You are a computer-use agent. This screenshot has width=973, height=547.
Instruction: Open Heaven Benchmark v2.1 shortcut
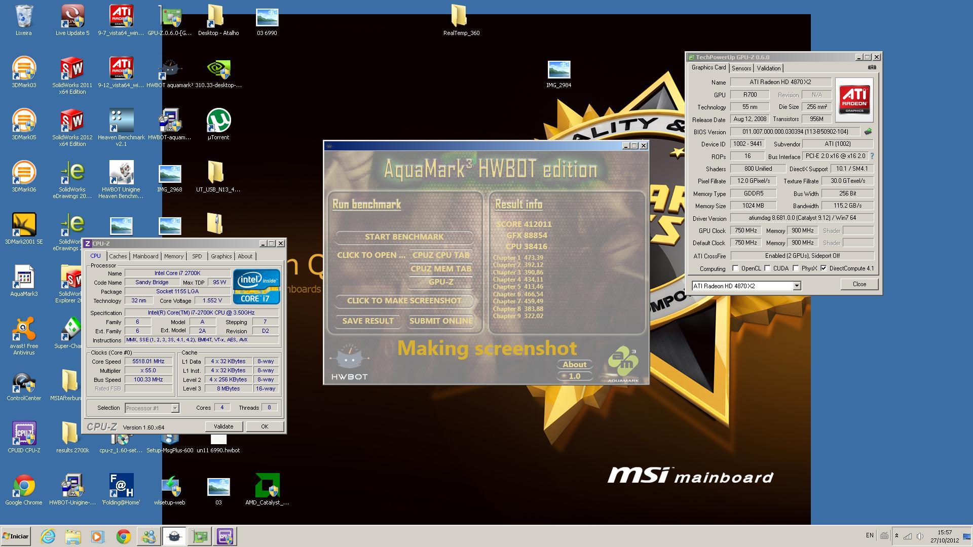coord(121,128)
